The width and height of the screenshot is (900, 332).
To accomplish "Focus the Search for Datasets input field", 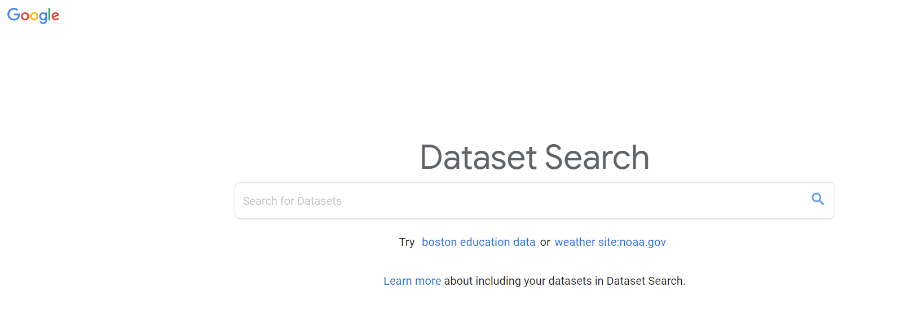I will [519, 201].
